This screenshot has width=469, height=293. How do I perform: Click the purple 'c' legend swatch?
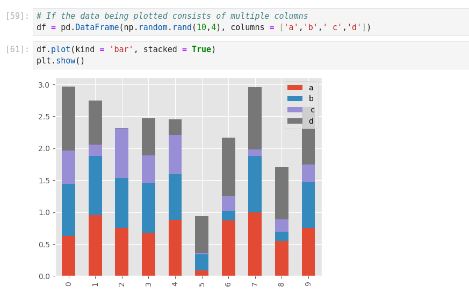[295, 110]
